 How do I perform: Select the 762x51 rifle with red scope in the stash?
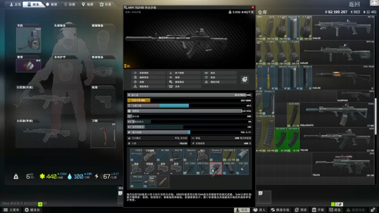click(x=343, y=164)
